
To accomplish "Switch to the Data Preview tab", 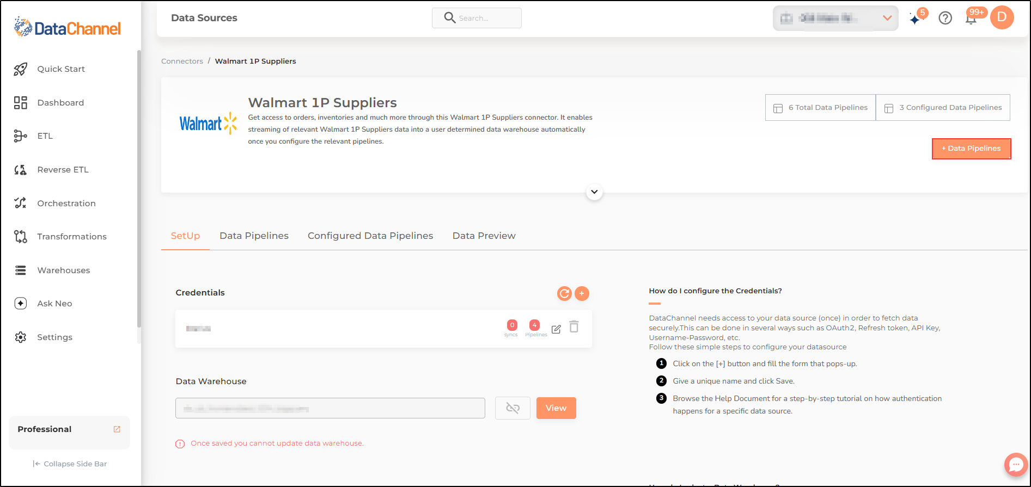I will [x=484, y=236].
